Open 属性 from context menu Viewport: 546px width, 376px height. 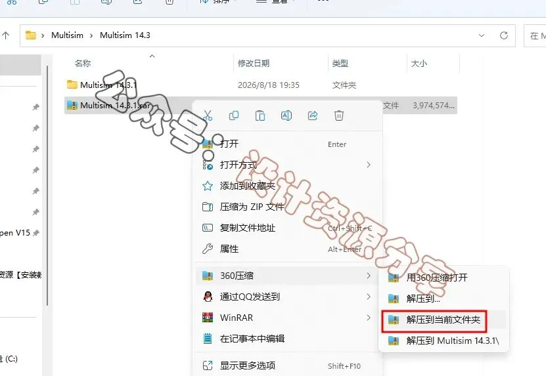point(287,249)
